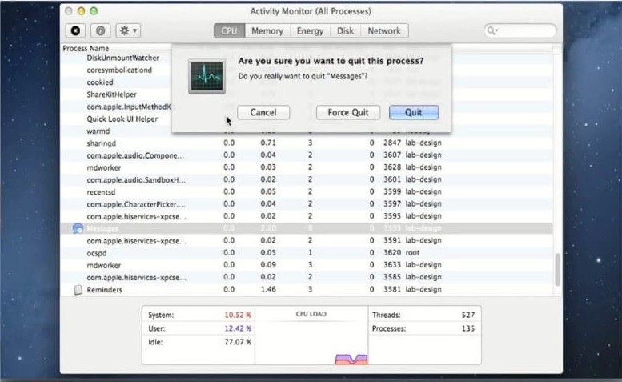Image resolution: width=622 pixels, height=382 pixels.
Task: Click the Activity Monitor icon in dialog
Action: (207, 76)
